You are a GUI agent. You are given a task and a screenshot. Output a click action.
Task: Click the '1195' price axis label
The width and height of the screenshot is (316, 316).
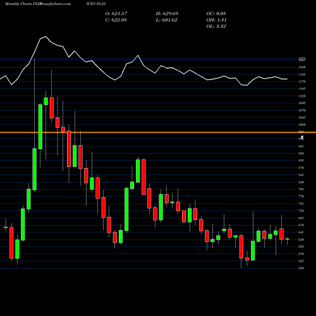coord(302,75)
